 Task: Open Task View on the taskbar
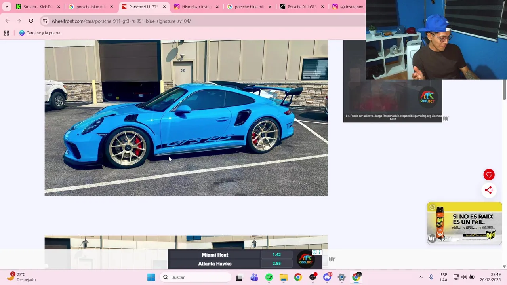point(239,277)
